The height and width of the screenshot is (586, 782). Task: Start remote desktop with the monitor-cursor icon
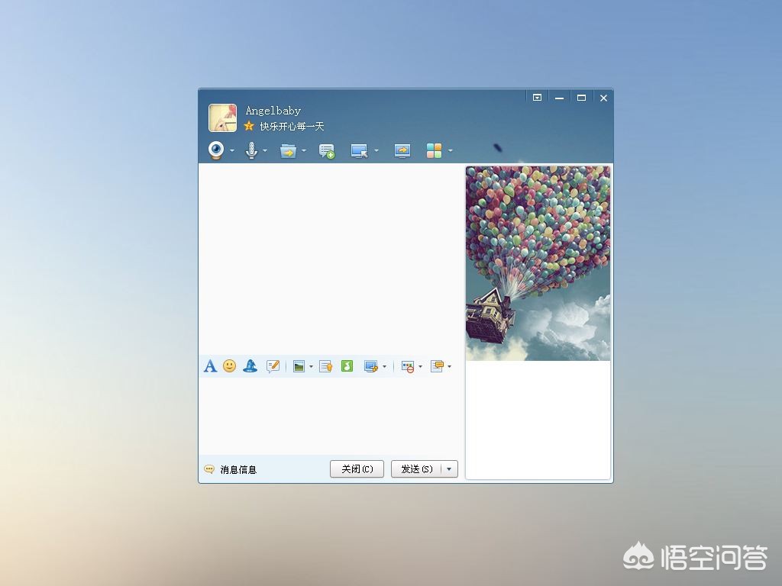(x=359, y=150)
